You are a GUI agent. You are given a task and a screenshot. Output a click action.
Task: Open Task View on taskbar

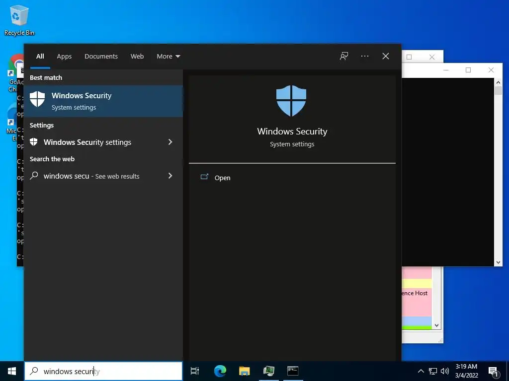point(195,371)
